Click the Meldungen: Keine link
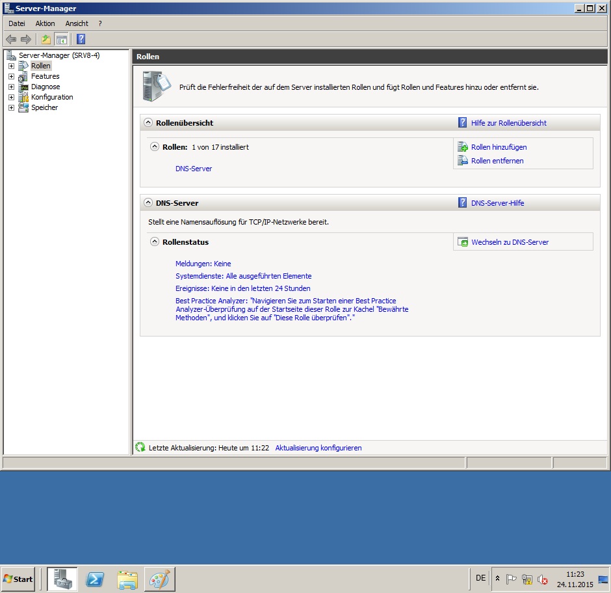Viewport: 611px width, 593px height. click(203, 264)
